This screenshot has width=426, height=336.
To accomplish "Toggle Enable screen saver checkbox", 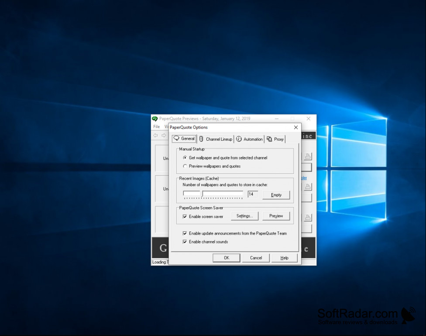I will pos(203,217).
